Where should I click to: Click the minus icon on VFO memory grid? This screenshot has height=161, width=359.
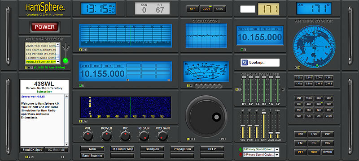(169, 80)
